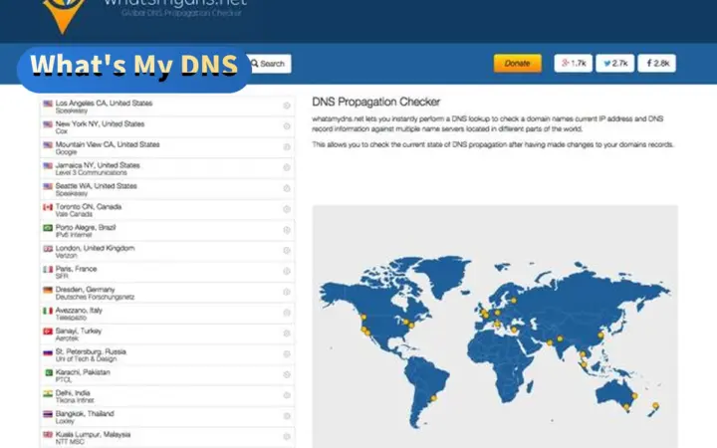Click the status icon in the Porto Alegre row
Viewport: 717px width, 448px height.
[x=287, y=230]
